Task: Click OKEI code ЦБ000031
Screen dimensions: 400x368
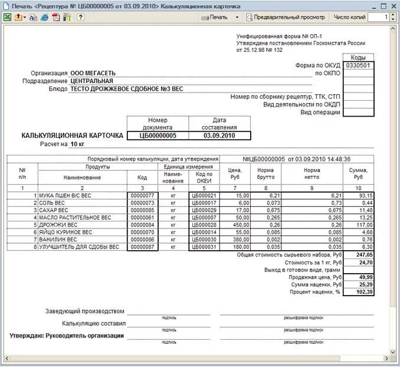Action: [x=204, y=247]
